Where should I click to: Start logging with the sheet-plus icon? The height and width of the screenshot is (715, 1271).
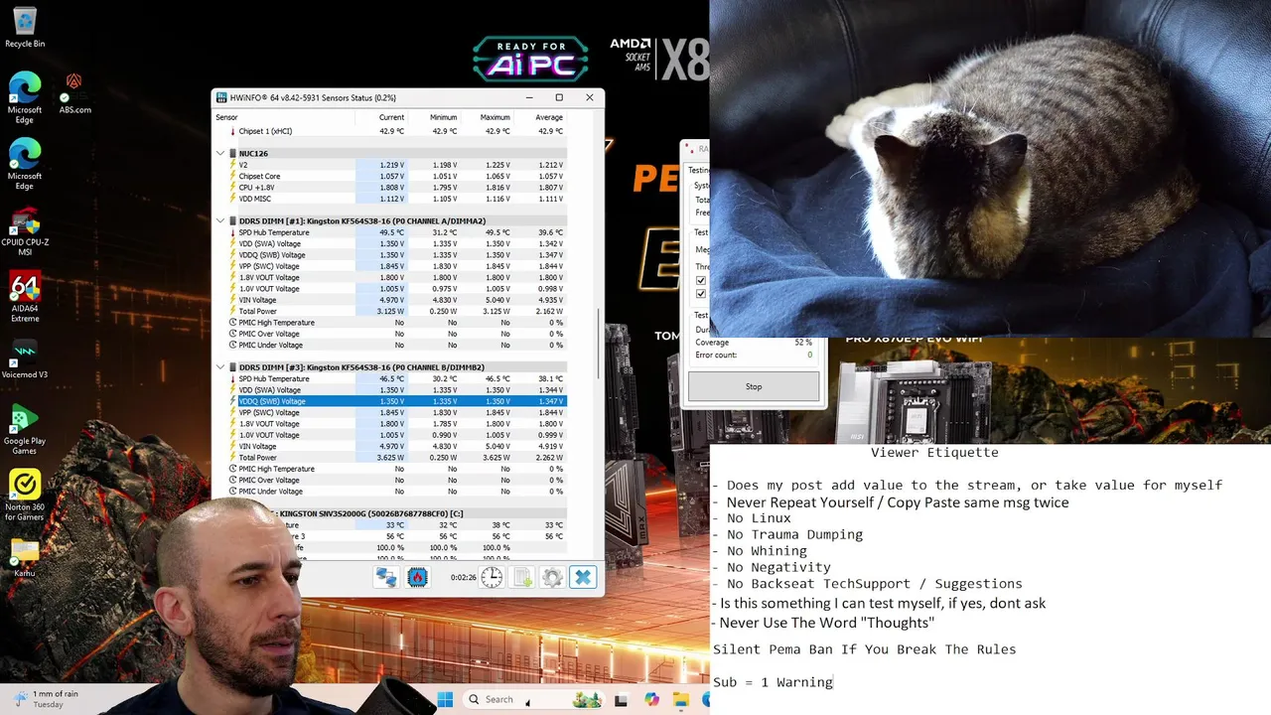[x=522, y=577]
